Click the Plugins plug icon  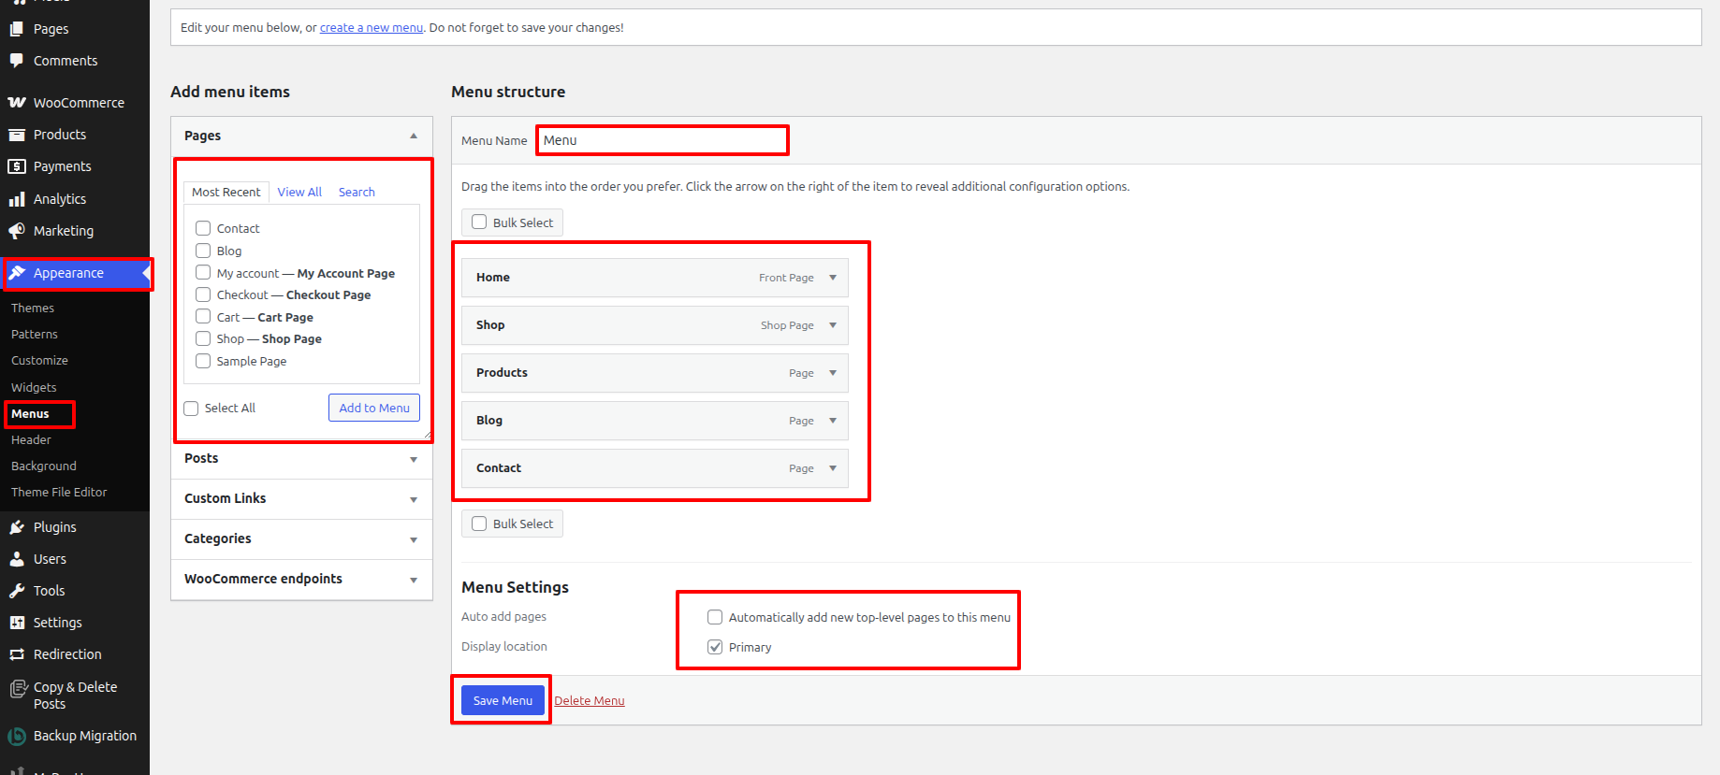click(x=17, y=527)
